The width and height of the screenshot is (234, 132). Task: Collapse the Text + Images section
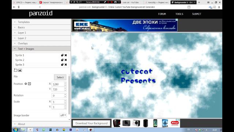pyautogui.click(x=41, y=49)
